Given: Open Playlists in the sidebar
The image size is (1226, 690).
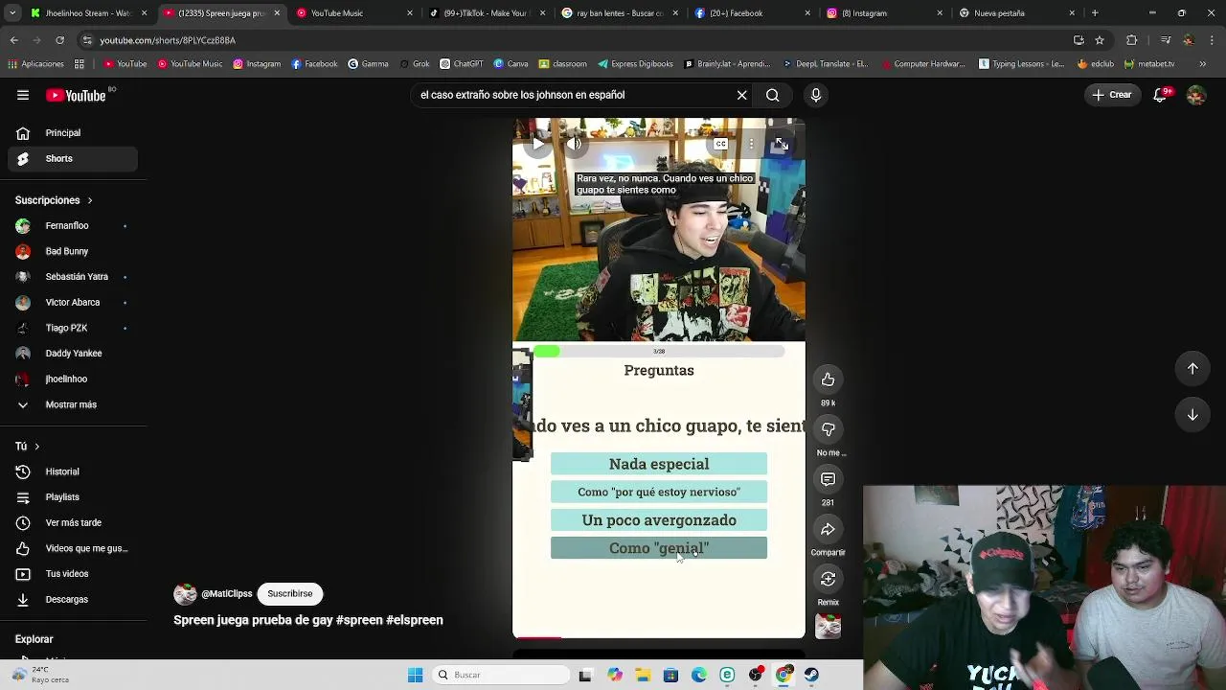Looking at the screenshot, I should point(73,497).
